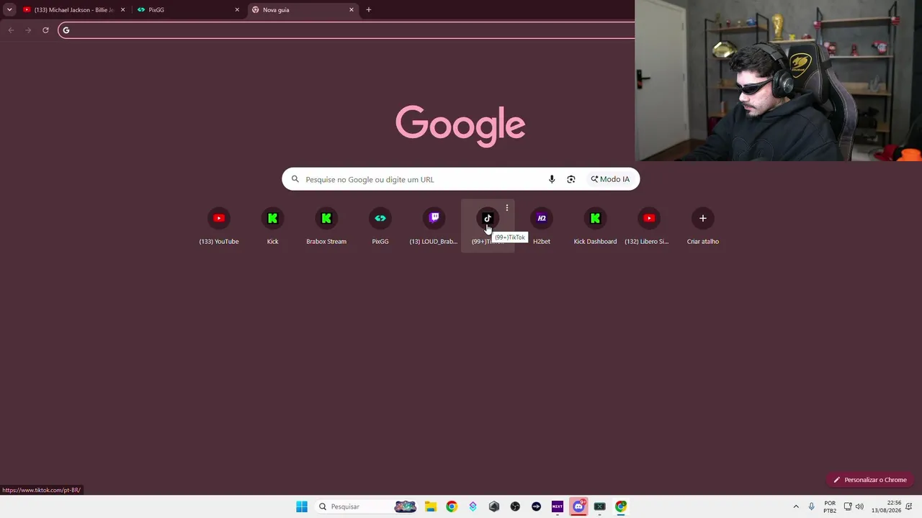Image resolution: width=922 pixels, height=518 pixels.
Task: Show hidden system tray icons
Action: [796, 506]
